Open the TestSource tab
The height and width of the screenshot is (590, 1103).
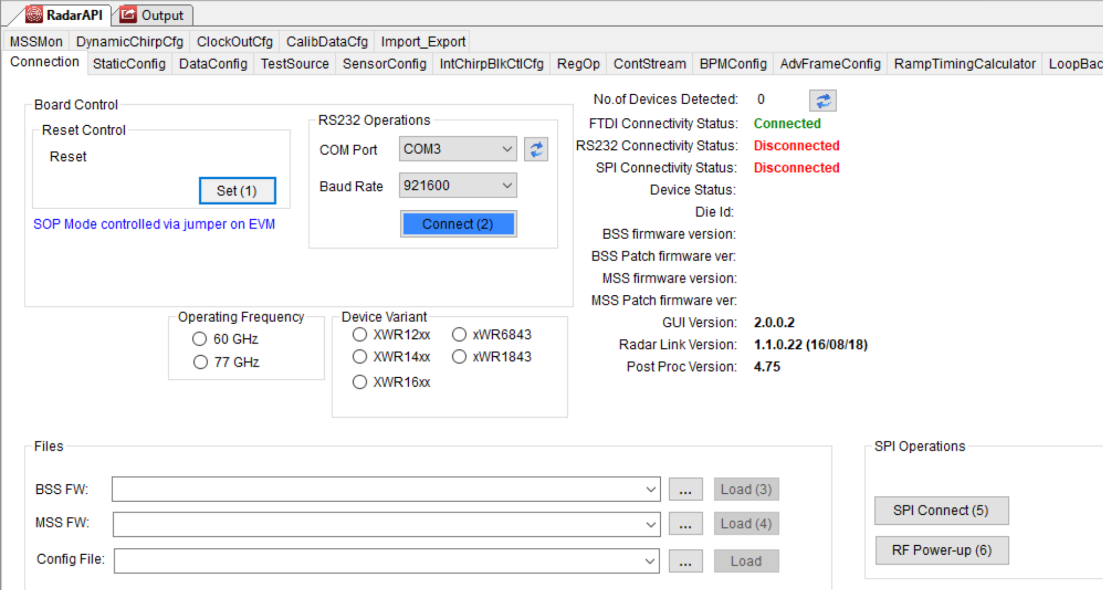pyautogui.click(x=295, y=64)
